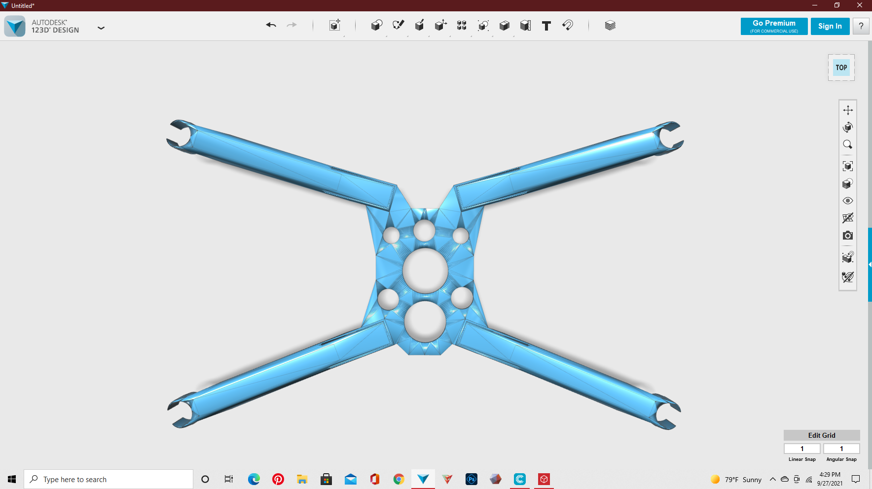Open Photoshop from the taskbar

point(472,479)
